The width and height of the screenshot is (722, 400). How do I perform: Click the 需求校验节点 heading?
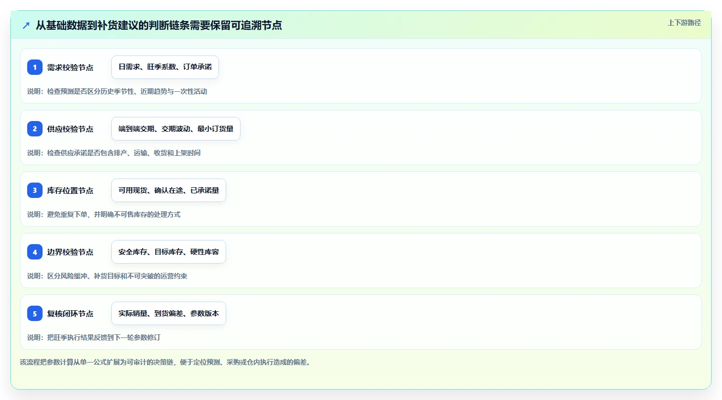(x=70, y=67)
